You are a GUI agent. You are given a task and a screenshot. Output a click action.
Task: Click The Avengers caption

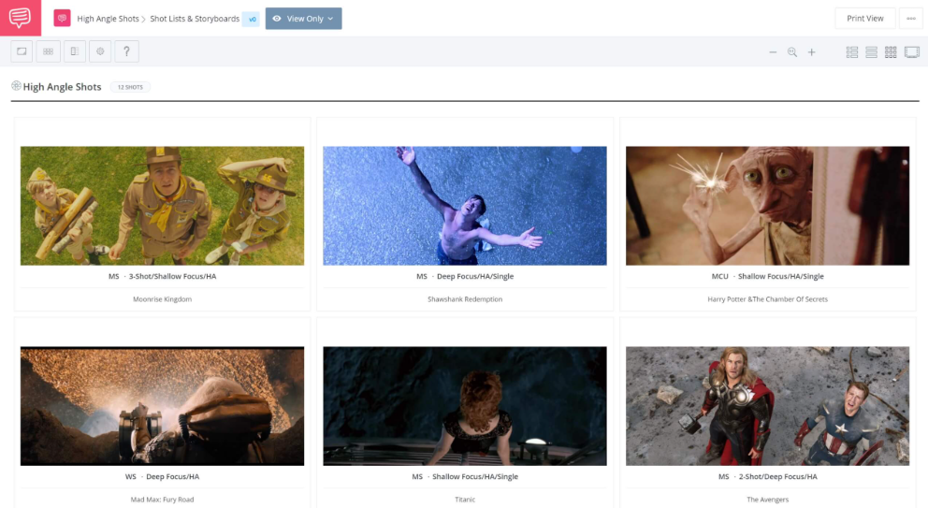(x=768, y=500)
